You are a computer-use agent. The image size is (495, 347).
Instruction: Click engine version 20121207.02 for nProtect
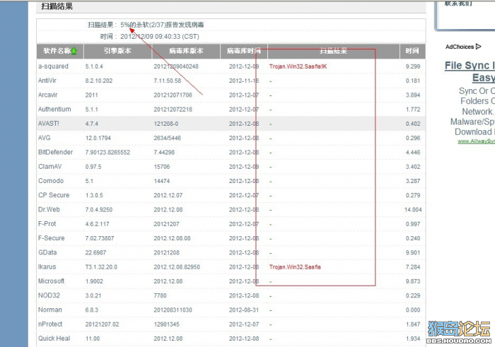[x=102, y=324]
